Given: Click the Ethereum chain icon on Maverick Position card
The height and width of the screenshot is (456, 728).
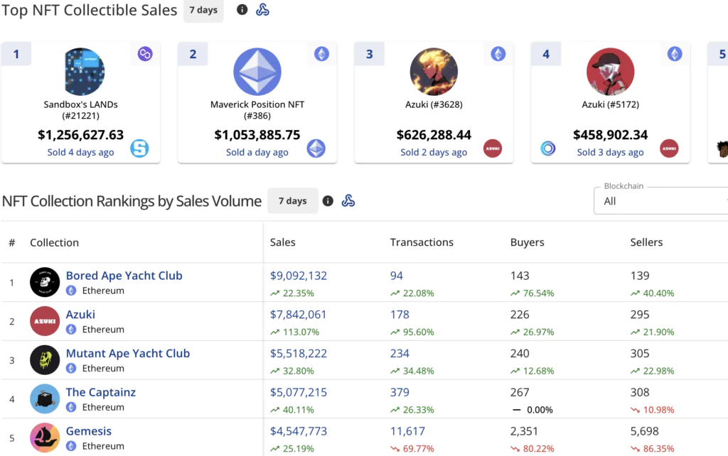Looking at the screenshot, I should tap(321, 54).
